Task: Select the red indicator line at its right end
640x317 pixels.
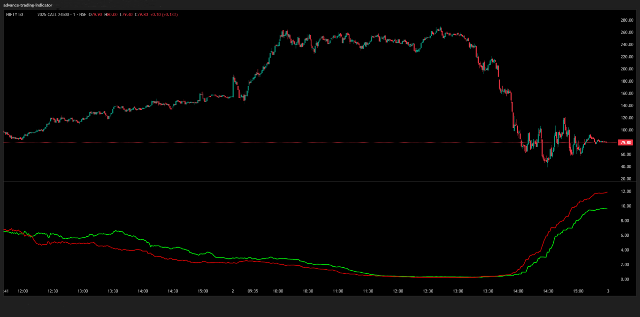Action: point(606,192)
